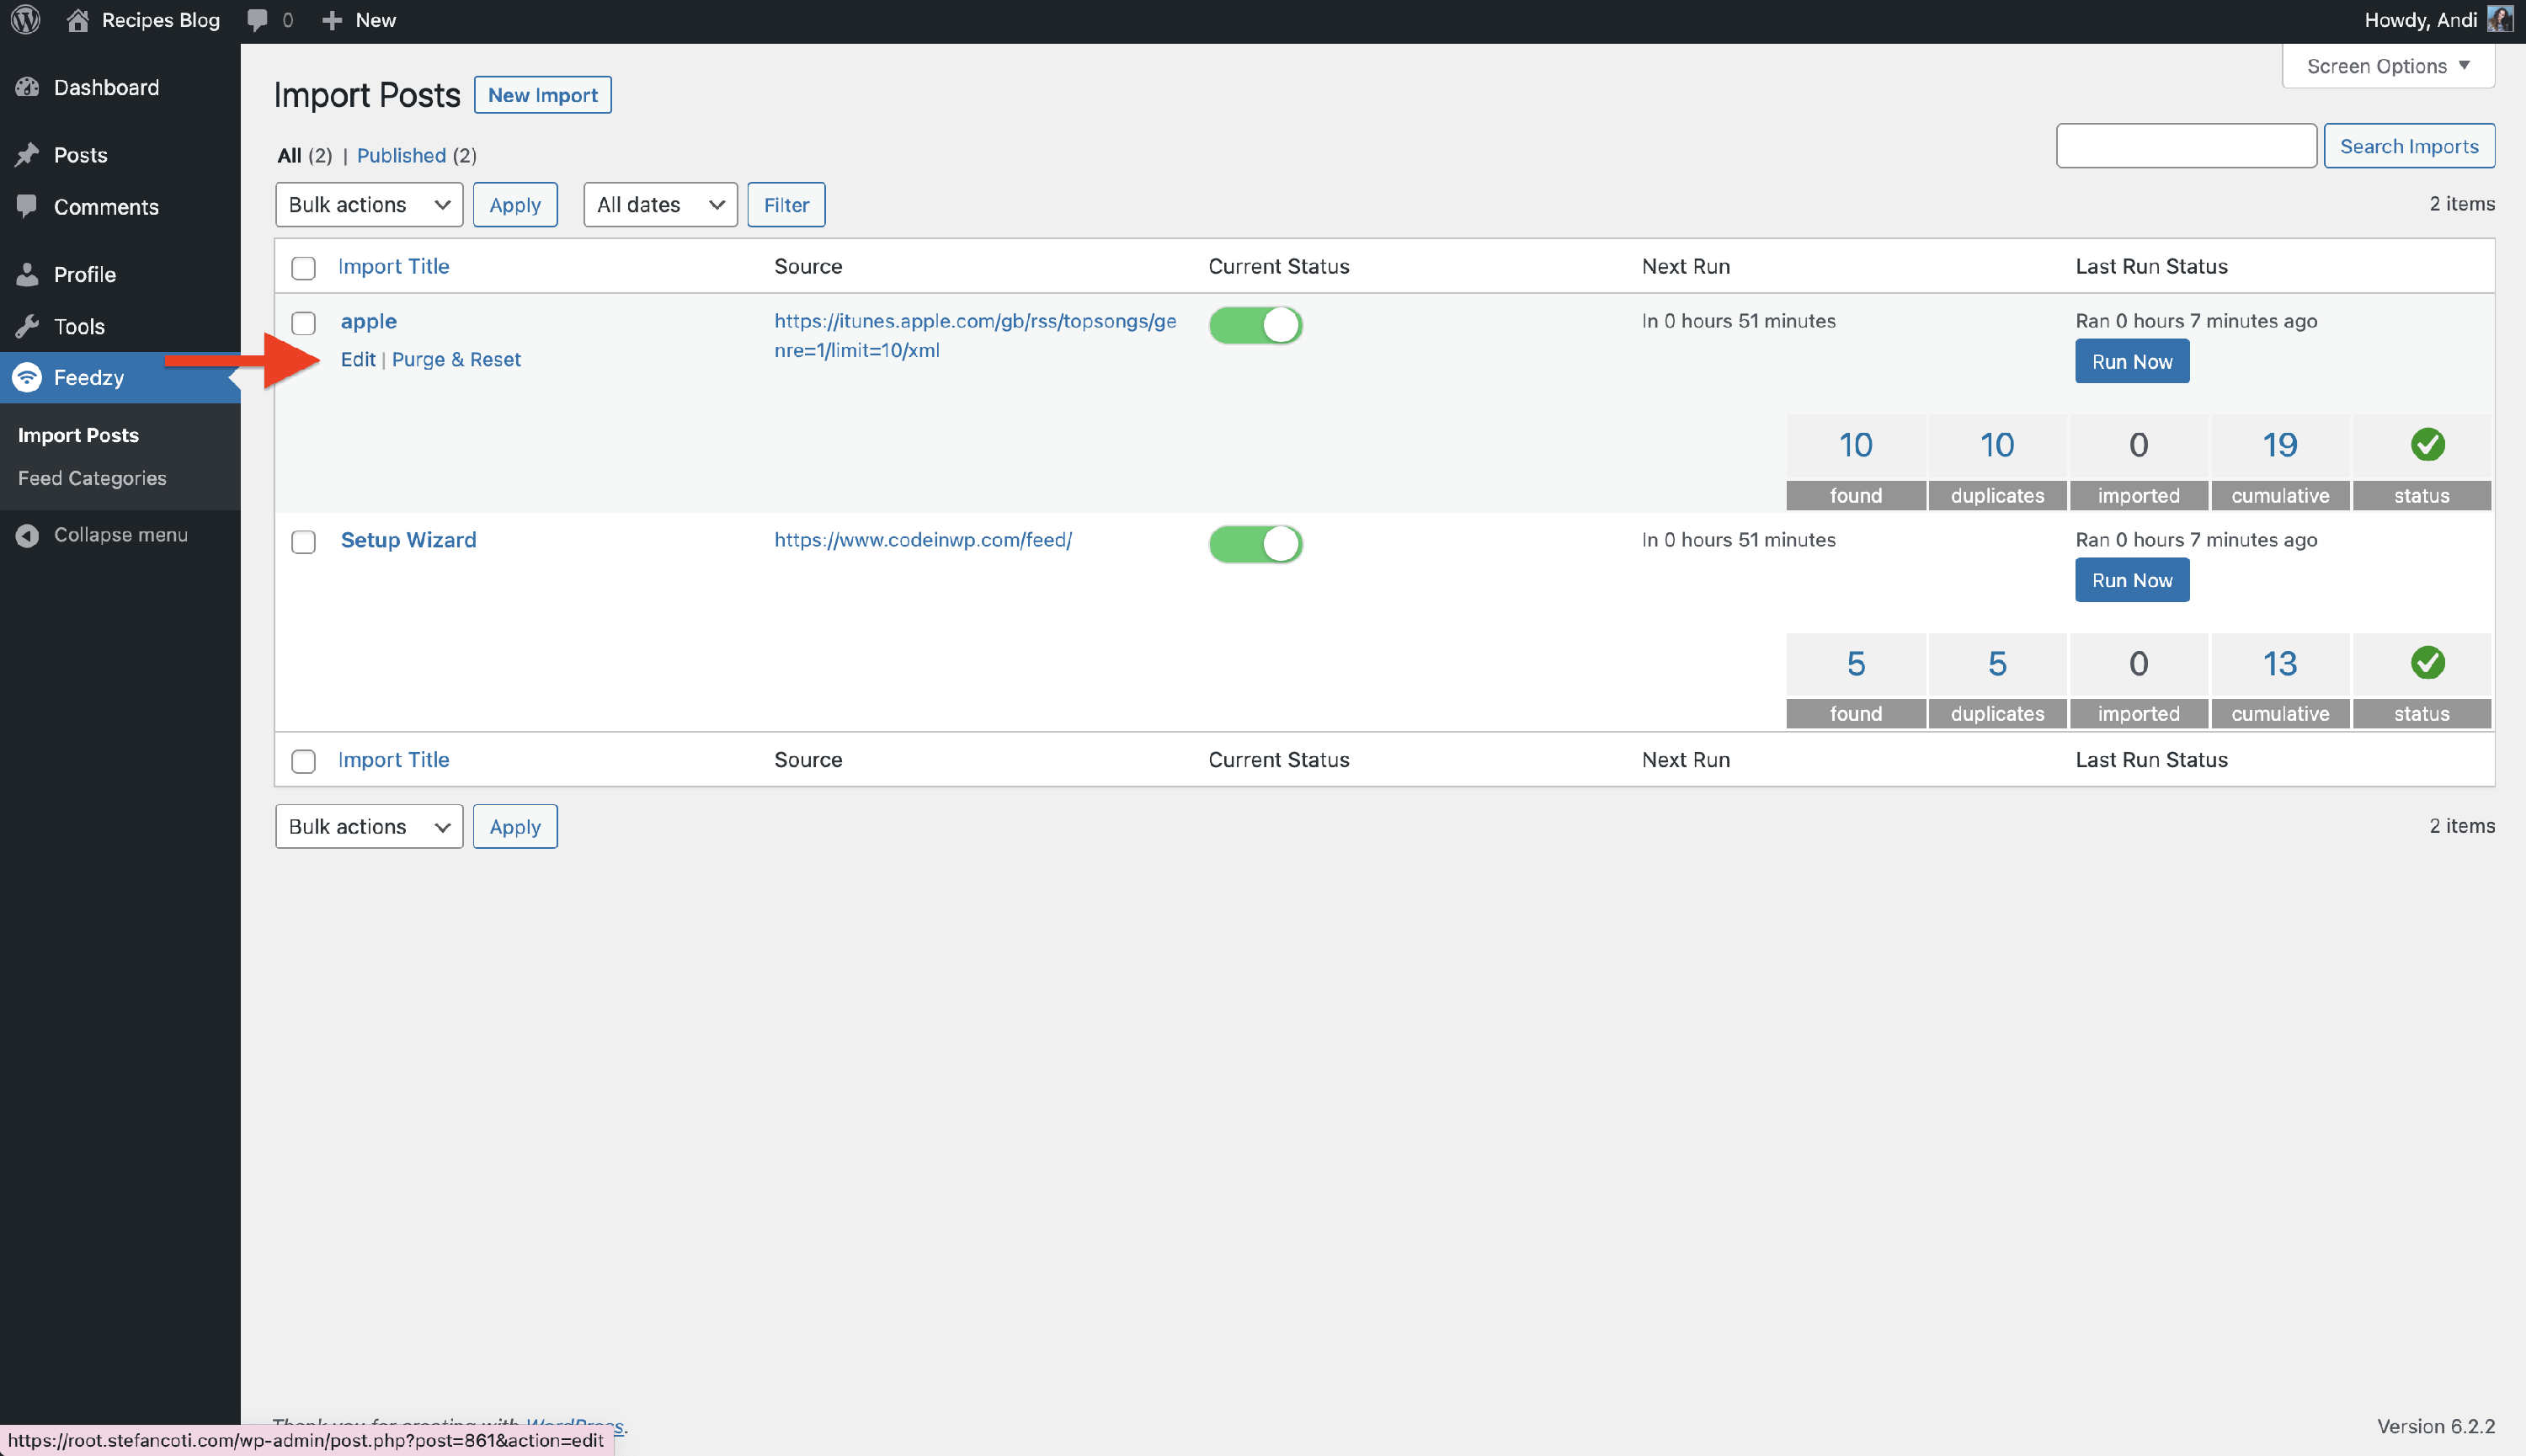This screenshot has height=1456, width=2526.
Task: Click the Posts pushpin icon
Action: [x=27, y=155]
